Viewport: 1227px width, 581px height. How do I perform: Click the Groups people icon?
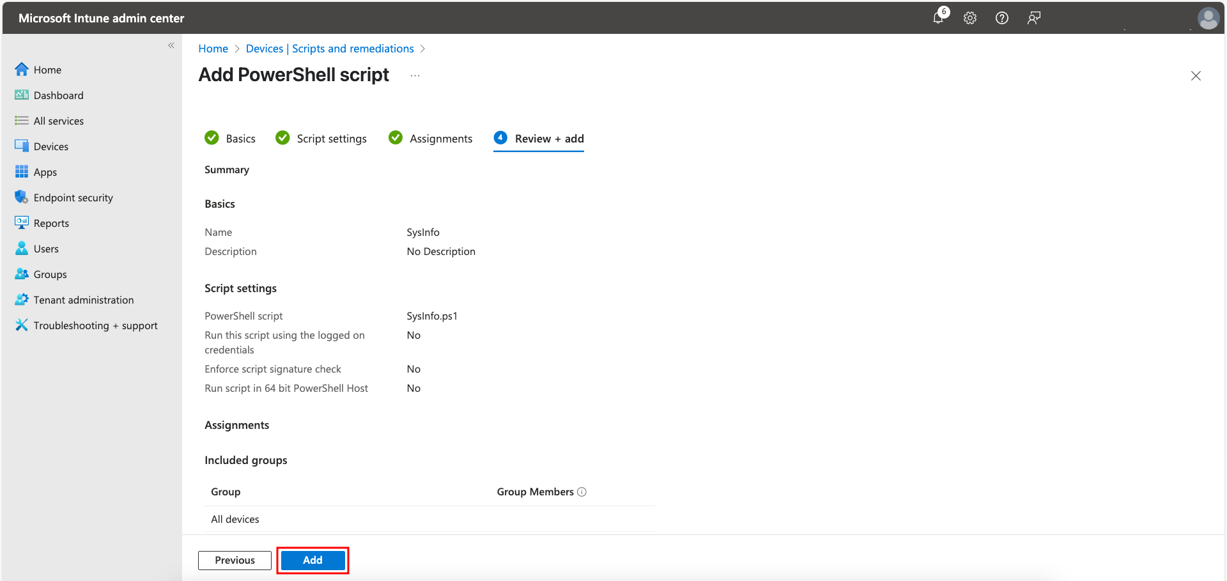[22, 274]
